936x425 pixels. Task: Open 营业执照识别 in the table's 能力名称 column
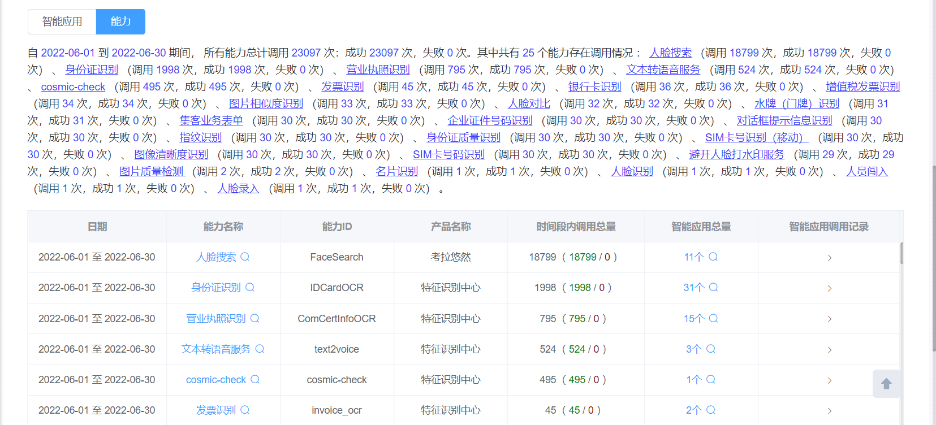click(x=216, y=318)
